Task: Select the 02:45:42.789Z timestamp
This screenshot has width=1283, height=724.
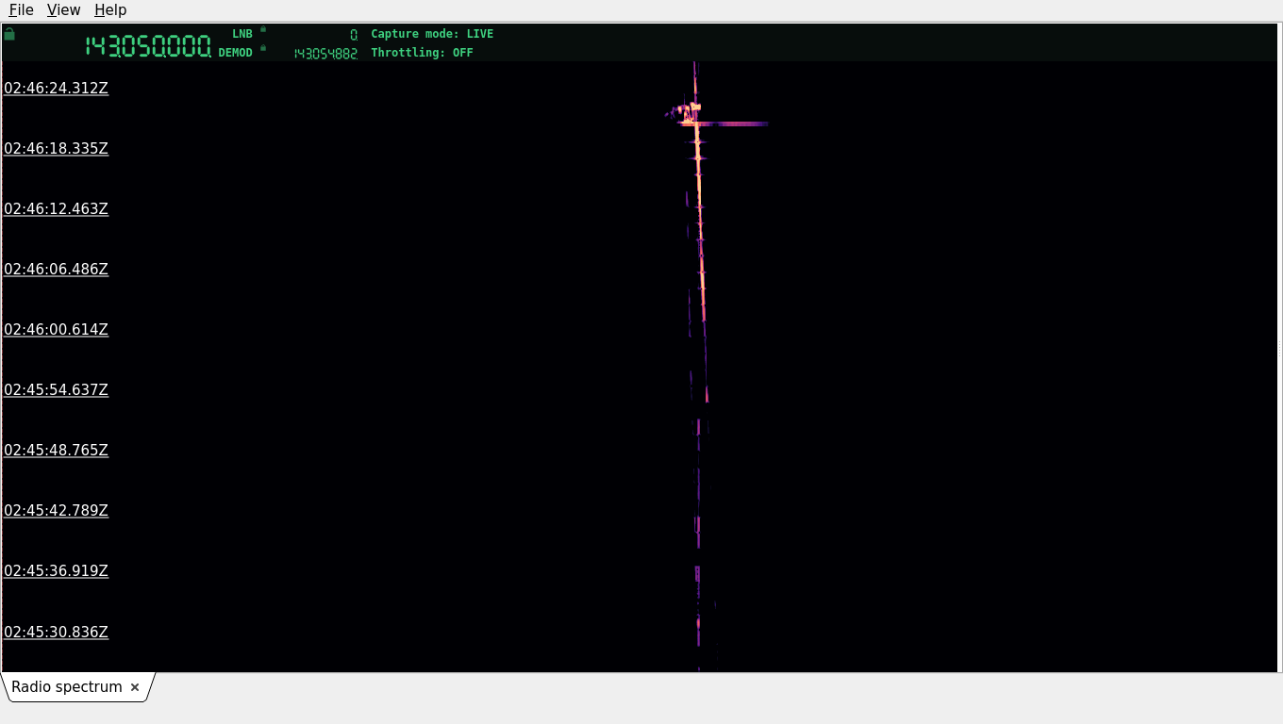Action: [56, 511]
